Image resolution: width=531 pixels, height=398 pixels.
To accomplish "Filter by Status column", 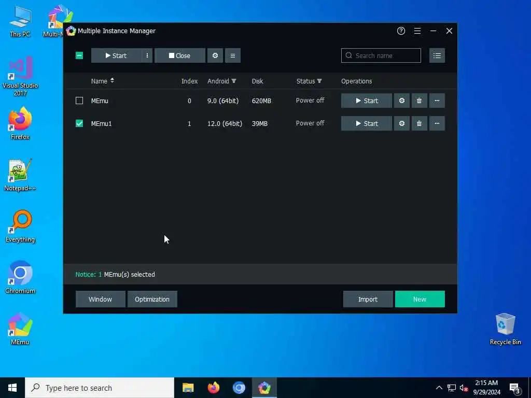I will tap(309, 81).
